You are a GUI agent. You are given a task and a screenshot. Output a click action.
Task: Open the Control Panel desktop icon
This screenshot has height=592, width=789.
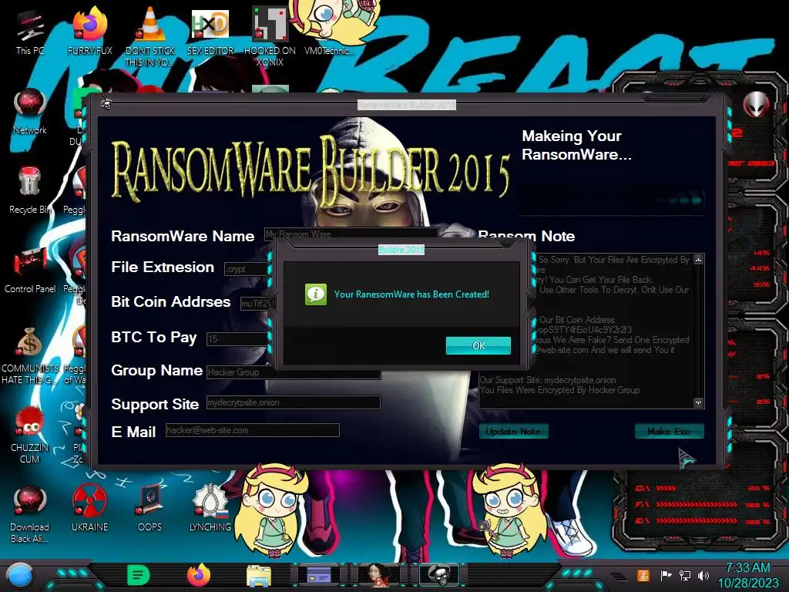(30, 271)
